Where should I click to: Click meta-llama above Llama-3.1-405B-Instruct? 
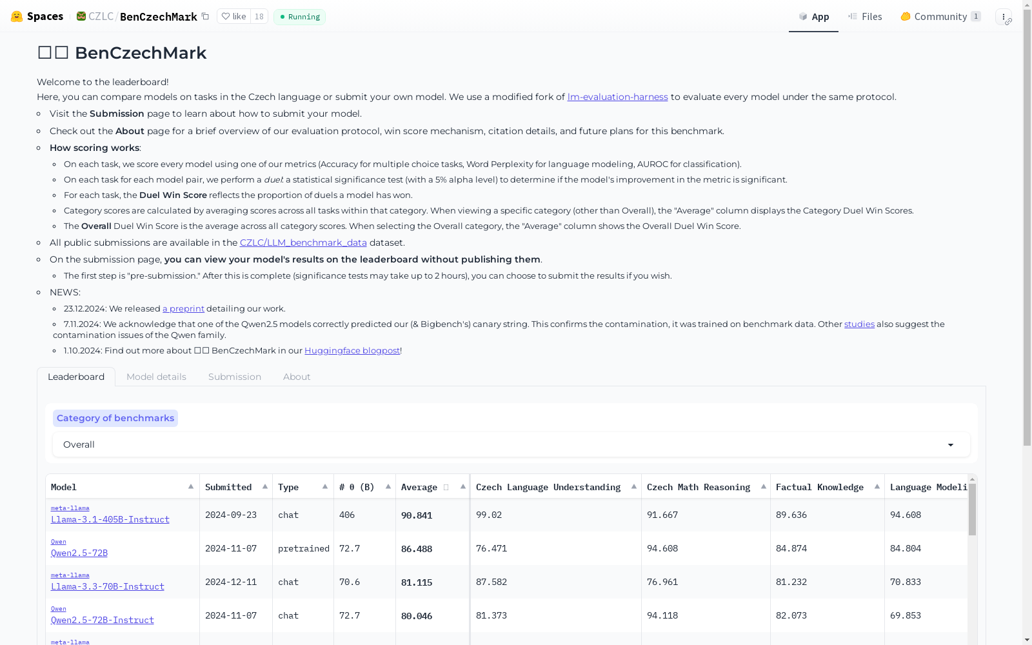tap(70, 508)
